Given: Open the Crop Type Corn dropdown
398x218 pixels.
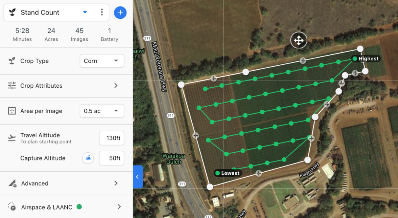Looking at the screenshot, I should click(x=102, y=61).
